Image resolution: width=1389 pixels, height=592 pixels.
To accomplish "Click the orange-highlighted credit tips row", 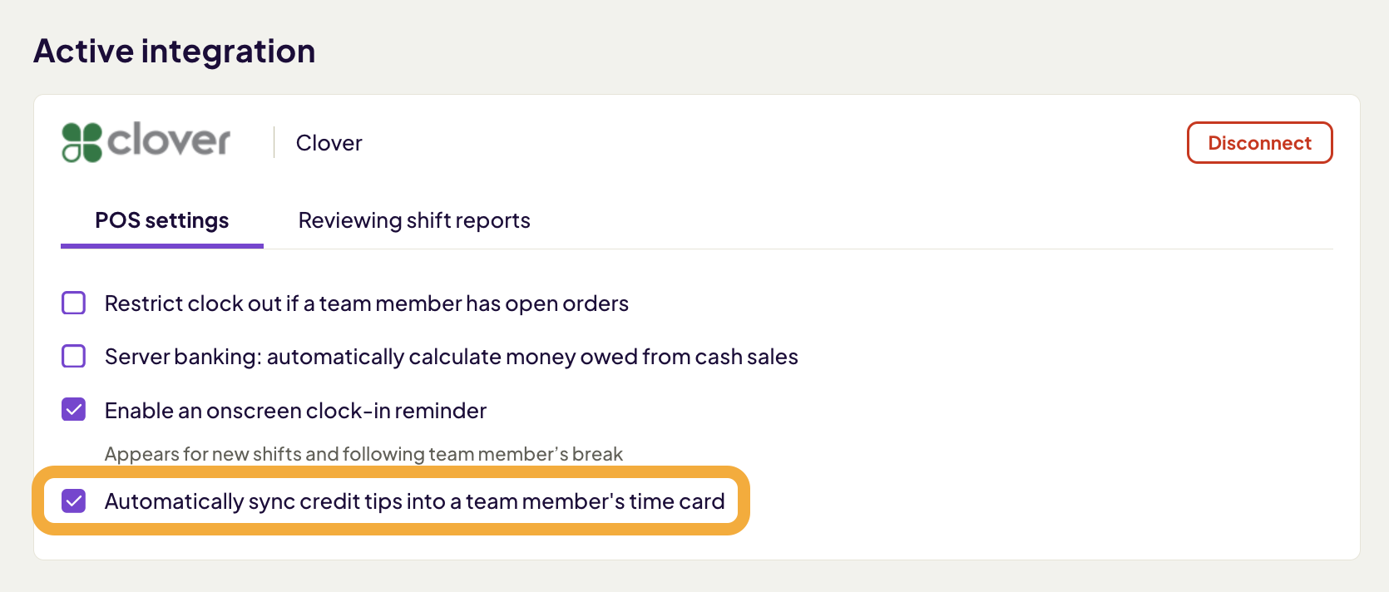I will [x=391, y=501].
